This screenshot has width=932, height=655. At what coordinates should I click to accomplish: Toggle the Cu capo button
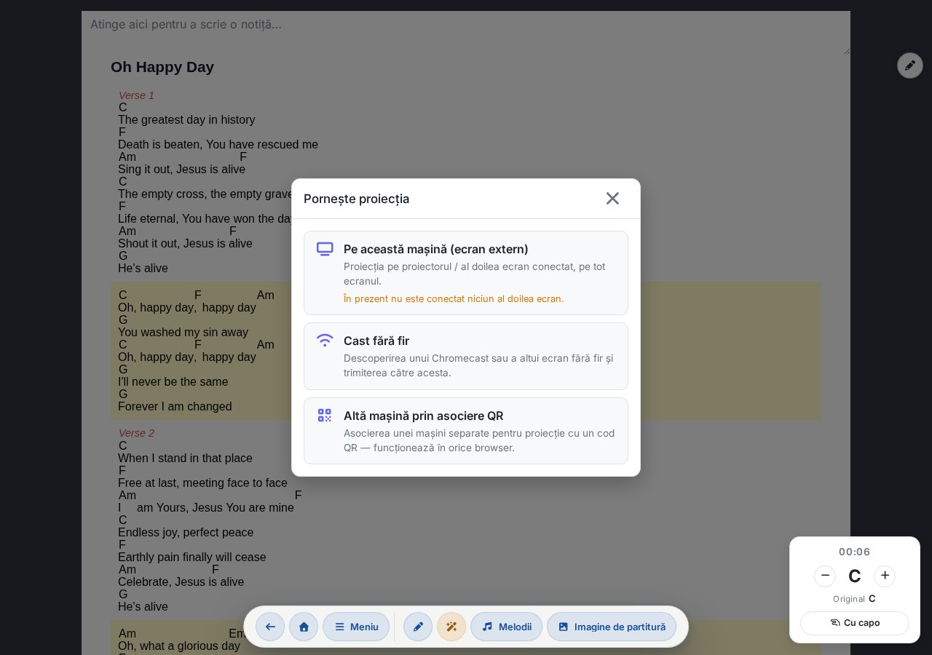coord(855,623)
